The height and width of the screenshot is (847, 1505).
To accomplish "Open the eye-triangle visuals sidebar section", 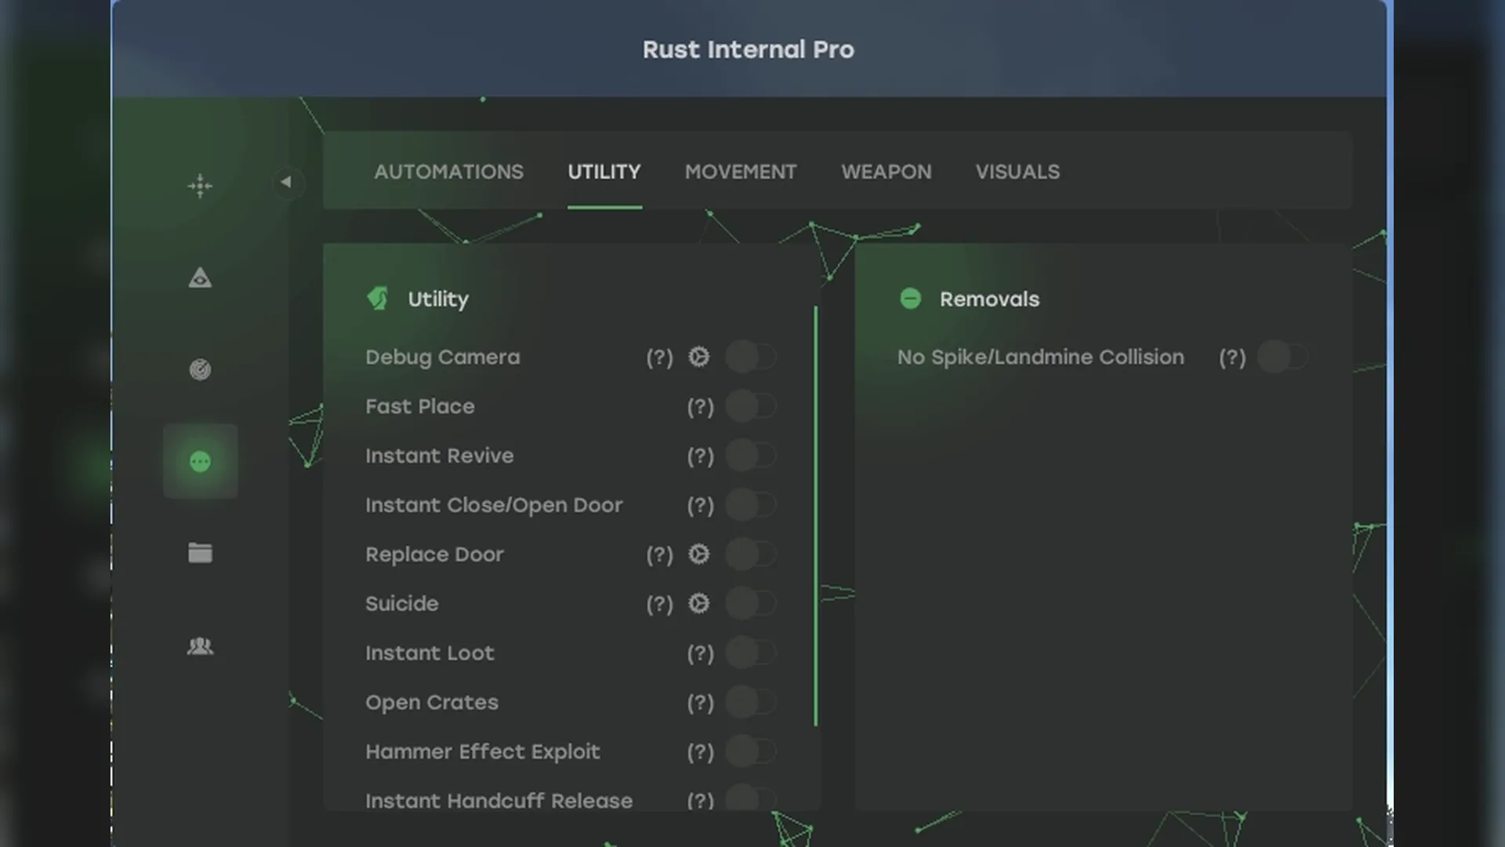I will (200, 278).
